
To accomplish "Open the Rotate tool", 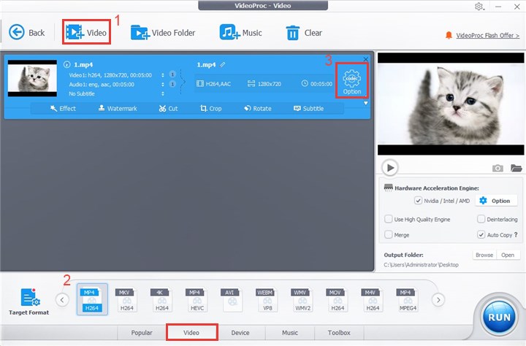I will click(258, 108).
